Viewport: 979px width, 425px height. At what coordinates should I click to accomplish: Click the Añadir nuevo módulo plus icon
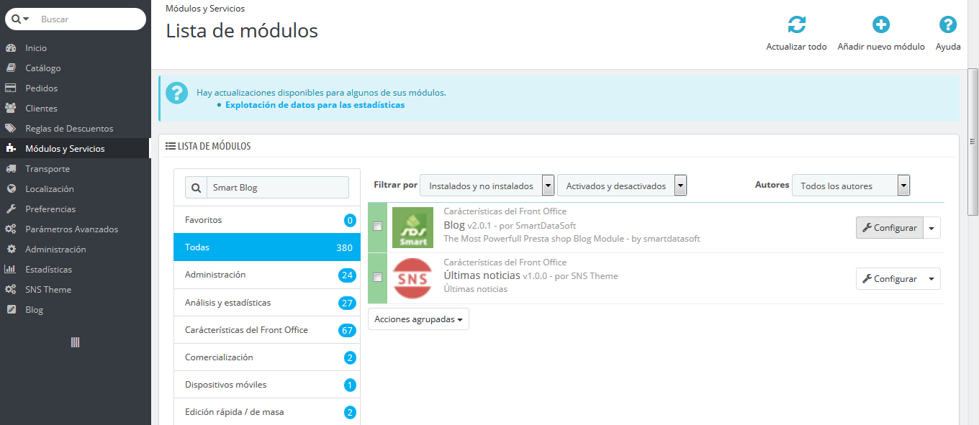coord(880,25)
